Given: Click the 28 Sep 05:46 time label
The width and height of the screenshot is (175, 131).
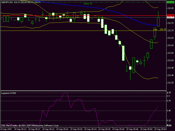Looking at the screenshot, I should [x=132, y=129].
